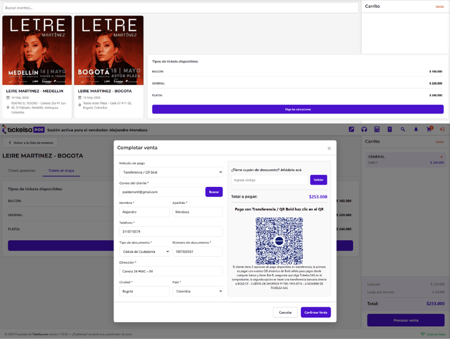This screenshot has height=339, width=450.
Task: Open the Método de pago dropdown
Action: [x=171, y=172]
